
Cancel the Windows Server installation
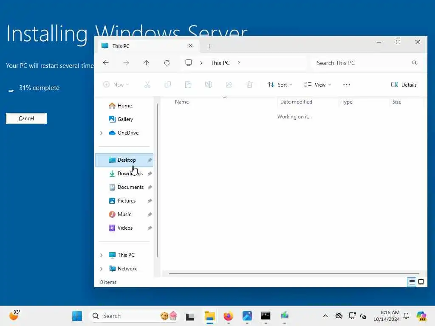pyautogui.click(x=26, y=118)
